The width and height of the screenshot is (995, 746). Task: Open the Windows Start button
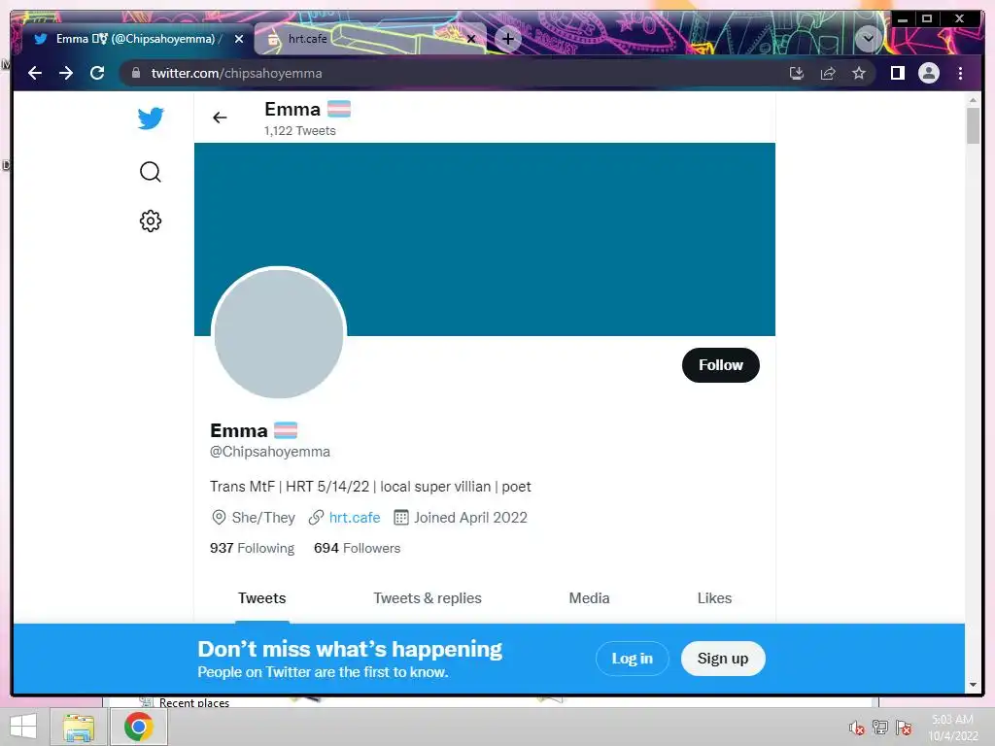(23, 727)
